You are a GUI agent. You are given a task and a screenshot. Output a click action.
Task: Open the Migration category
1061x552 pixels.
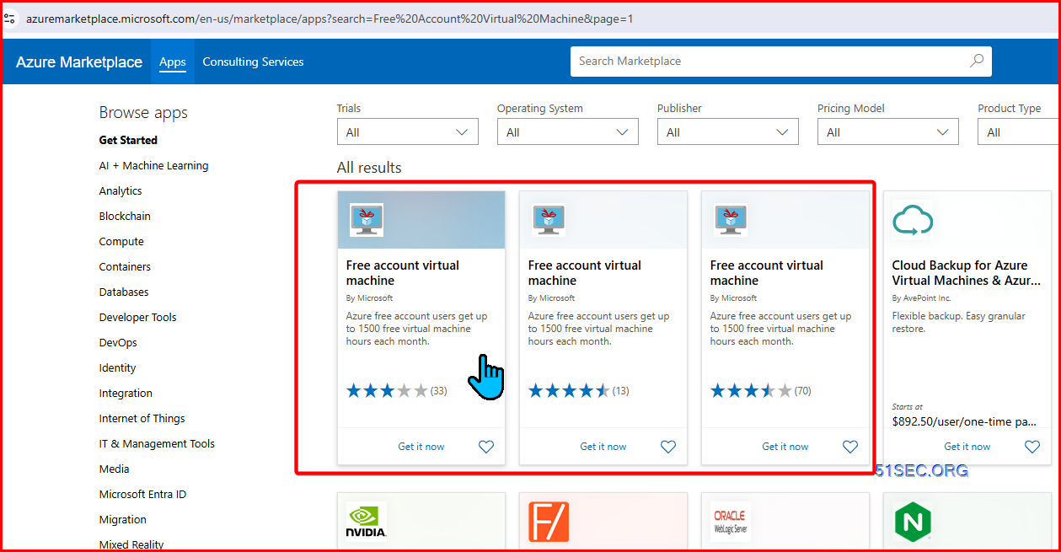click(x=123, y=519)
